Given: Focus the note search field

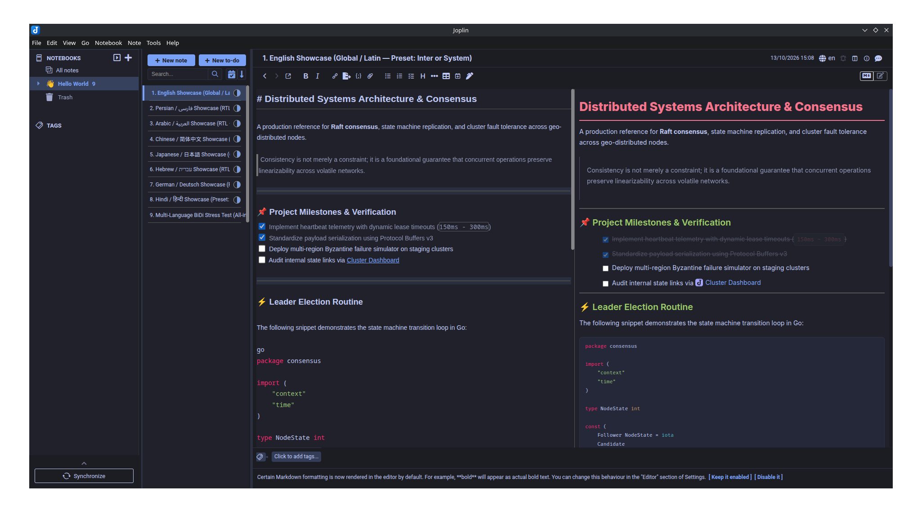Looking at the screenshot, I should click(x=179, y=74).
